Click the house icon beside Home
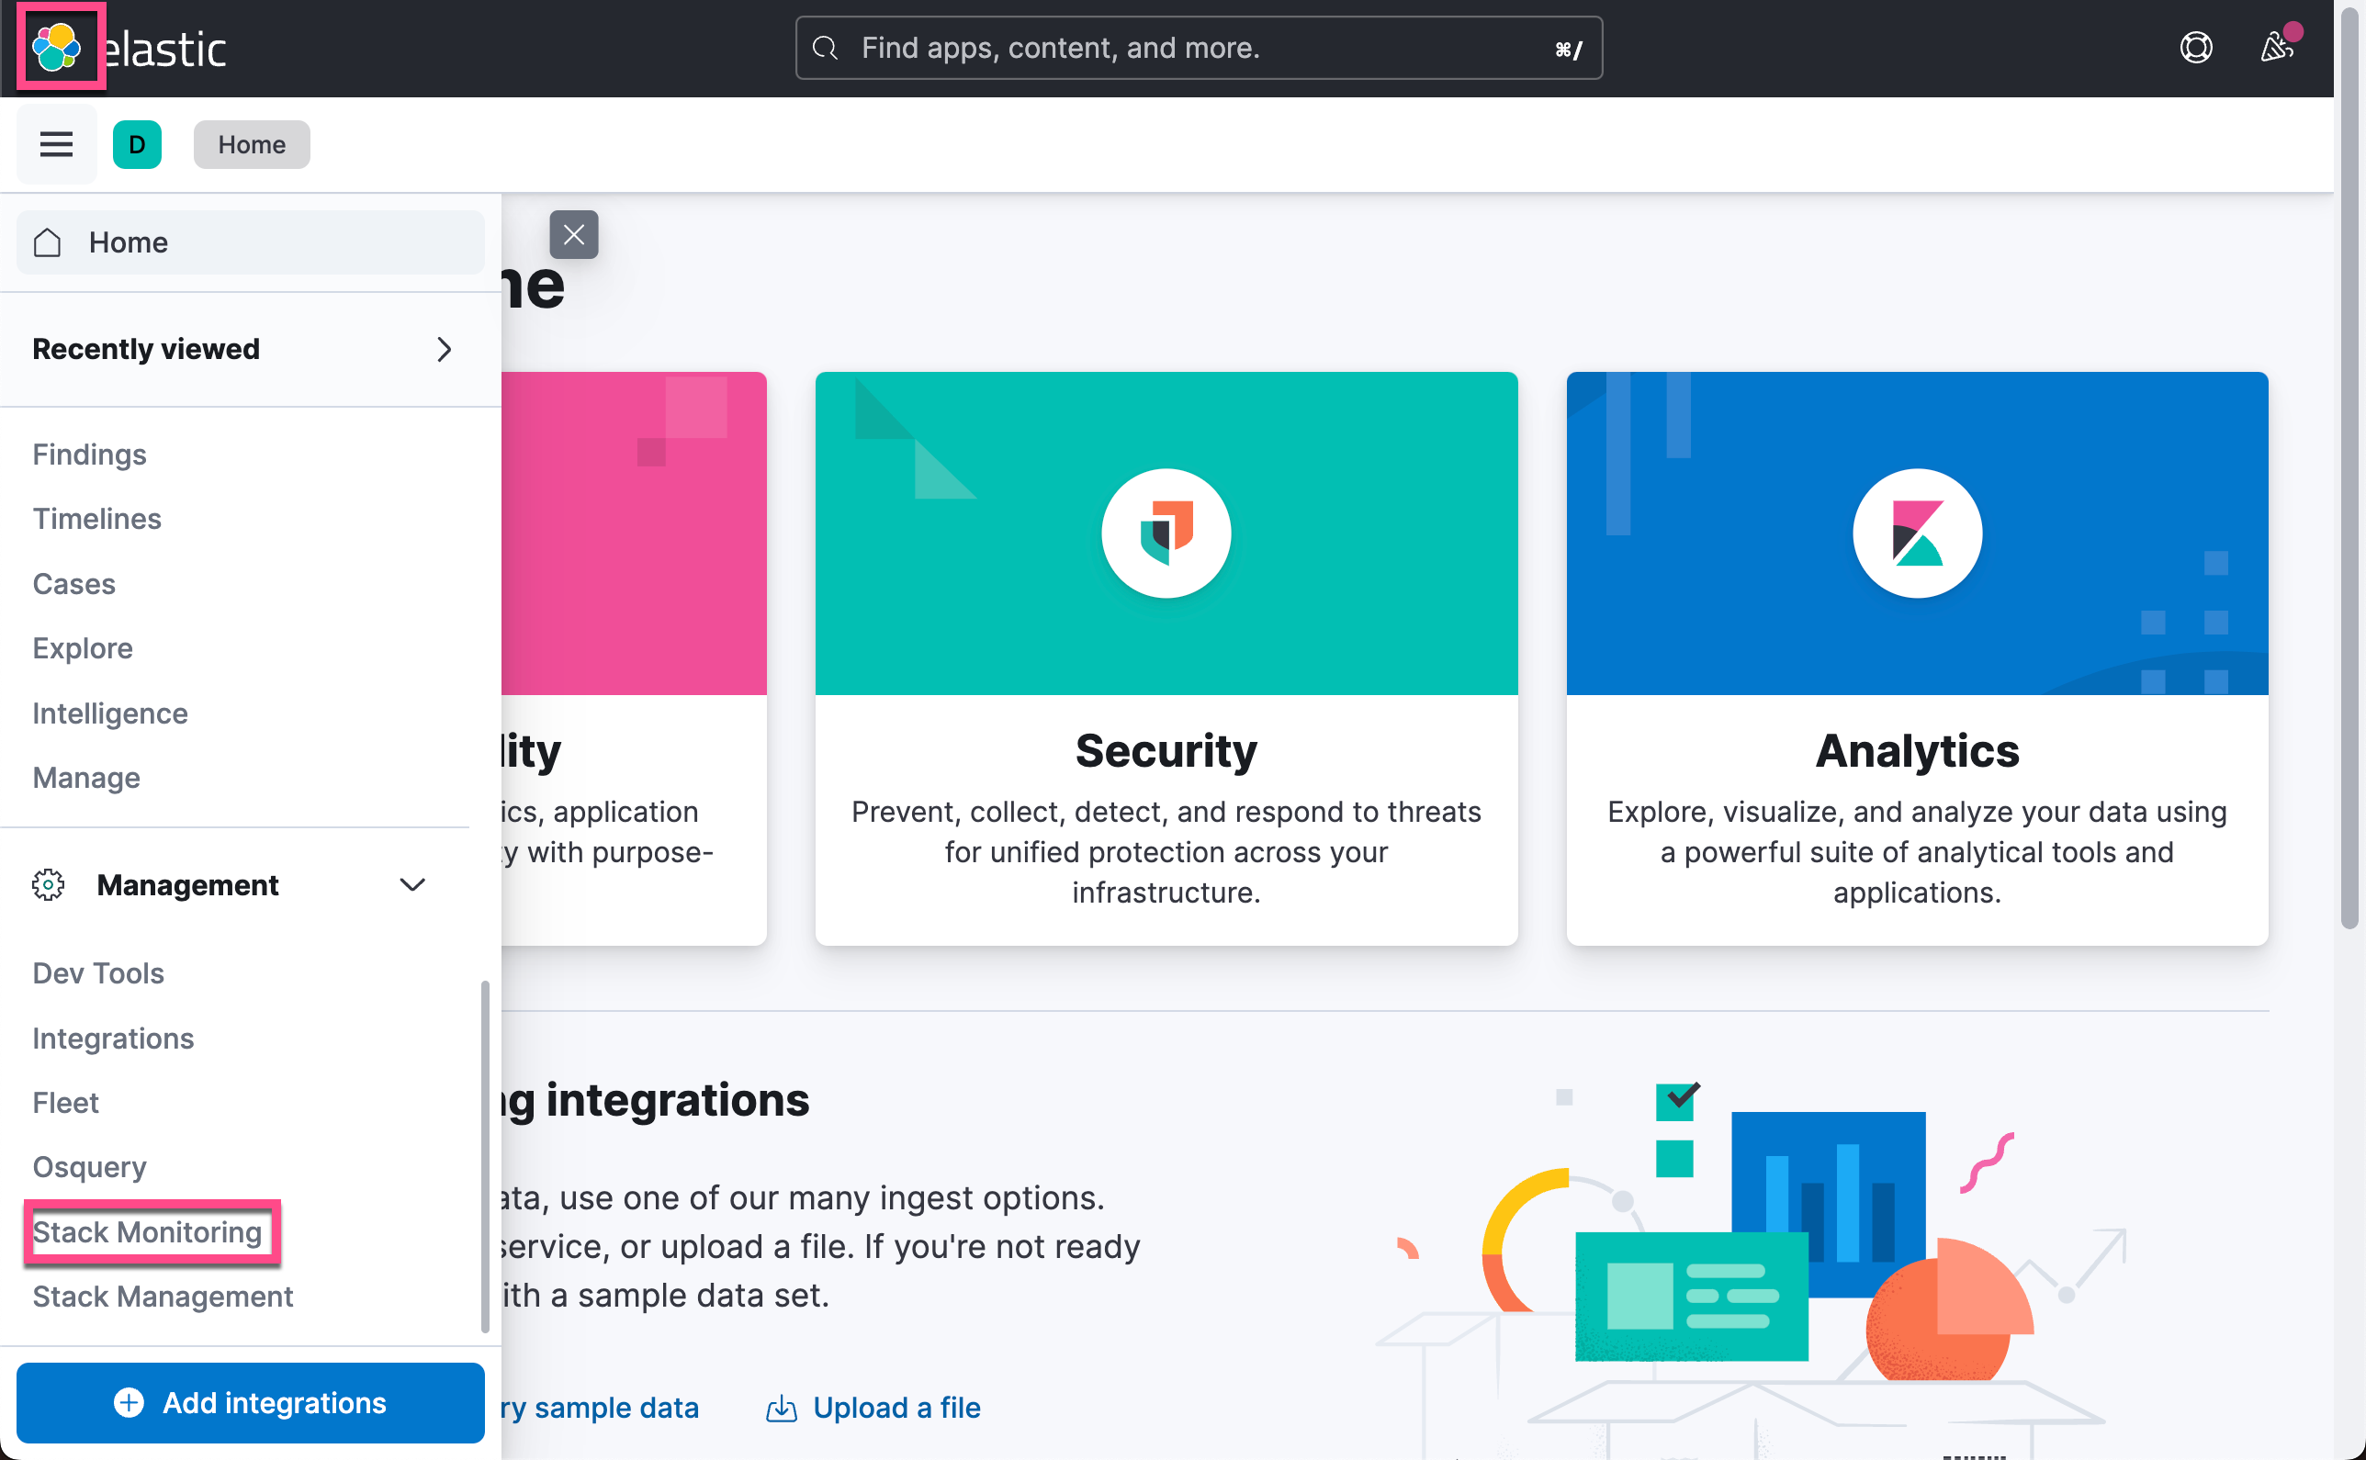Screen dimensions: 2366x1460 [x=48, y=242]
